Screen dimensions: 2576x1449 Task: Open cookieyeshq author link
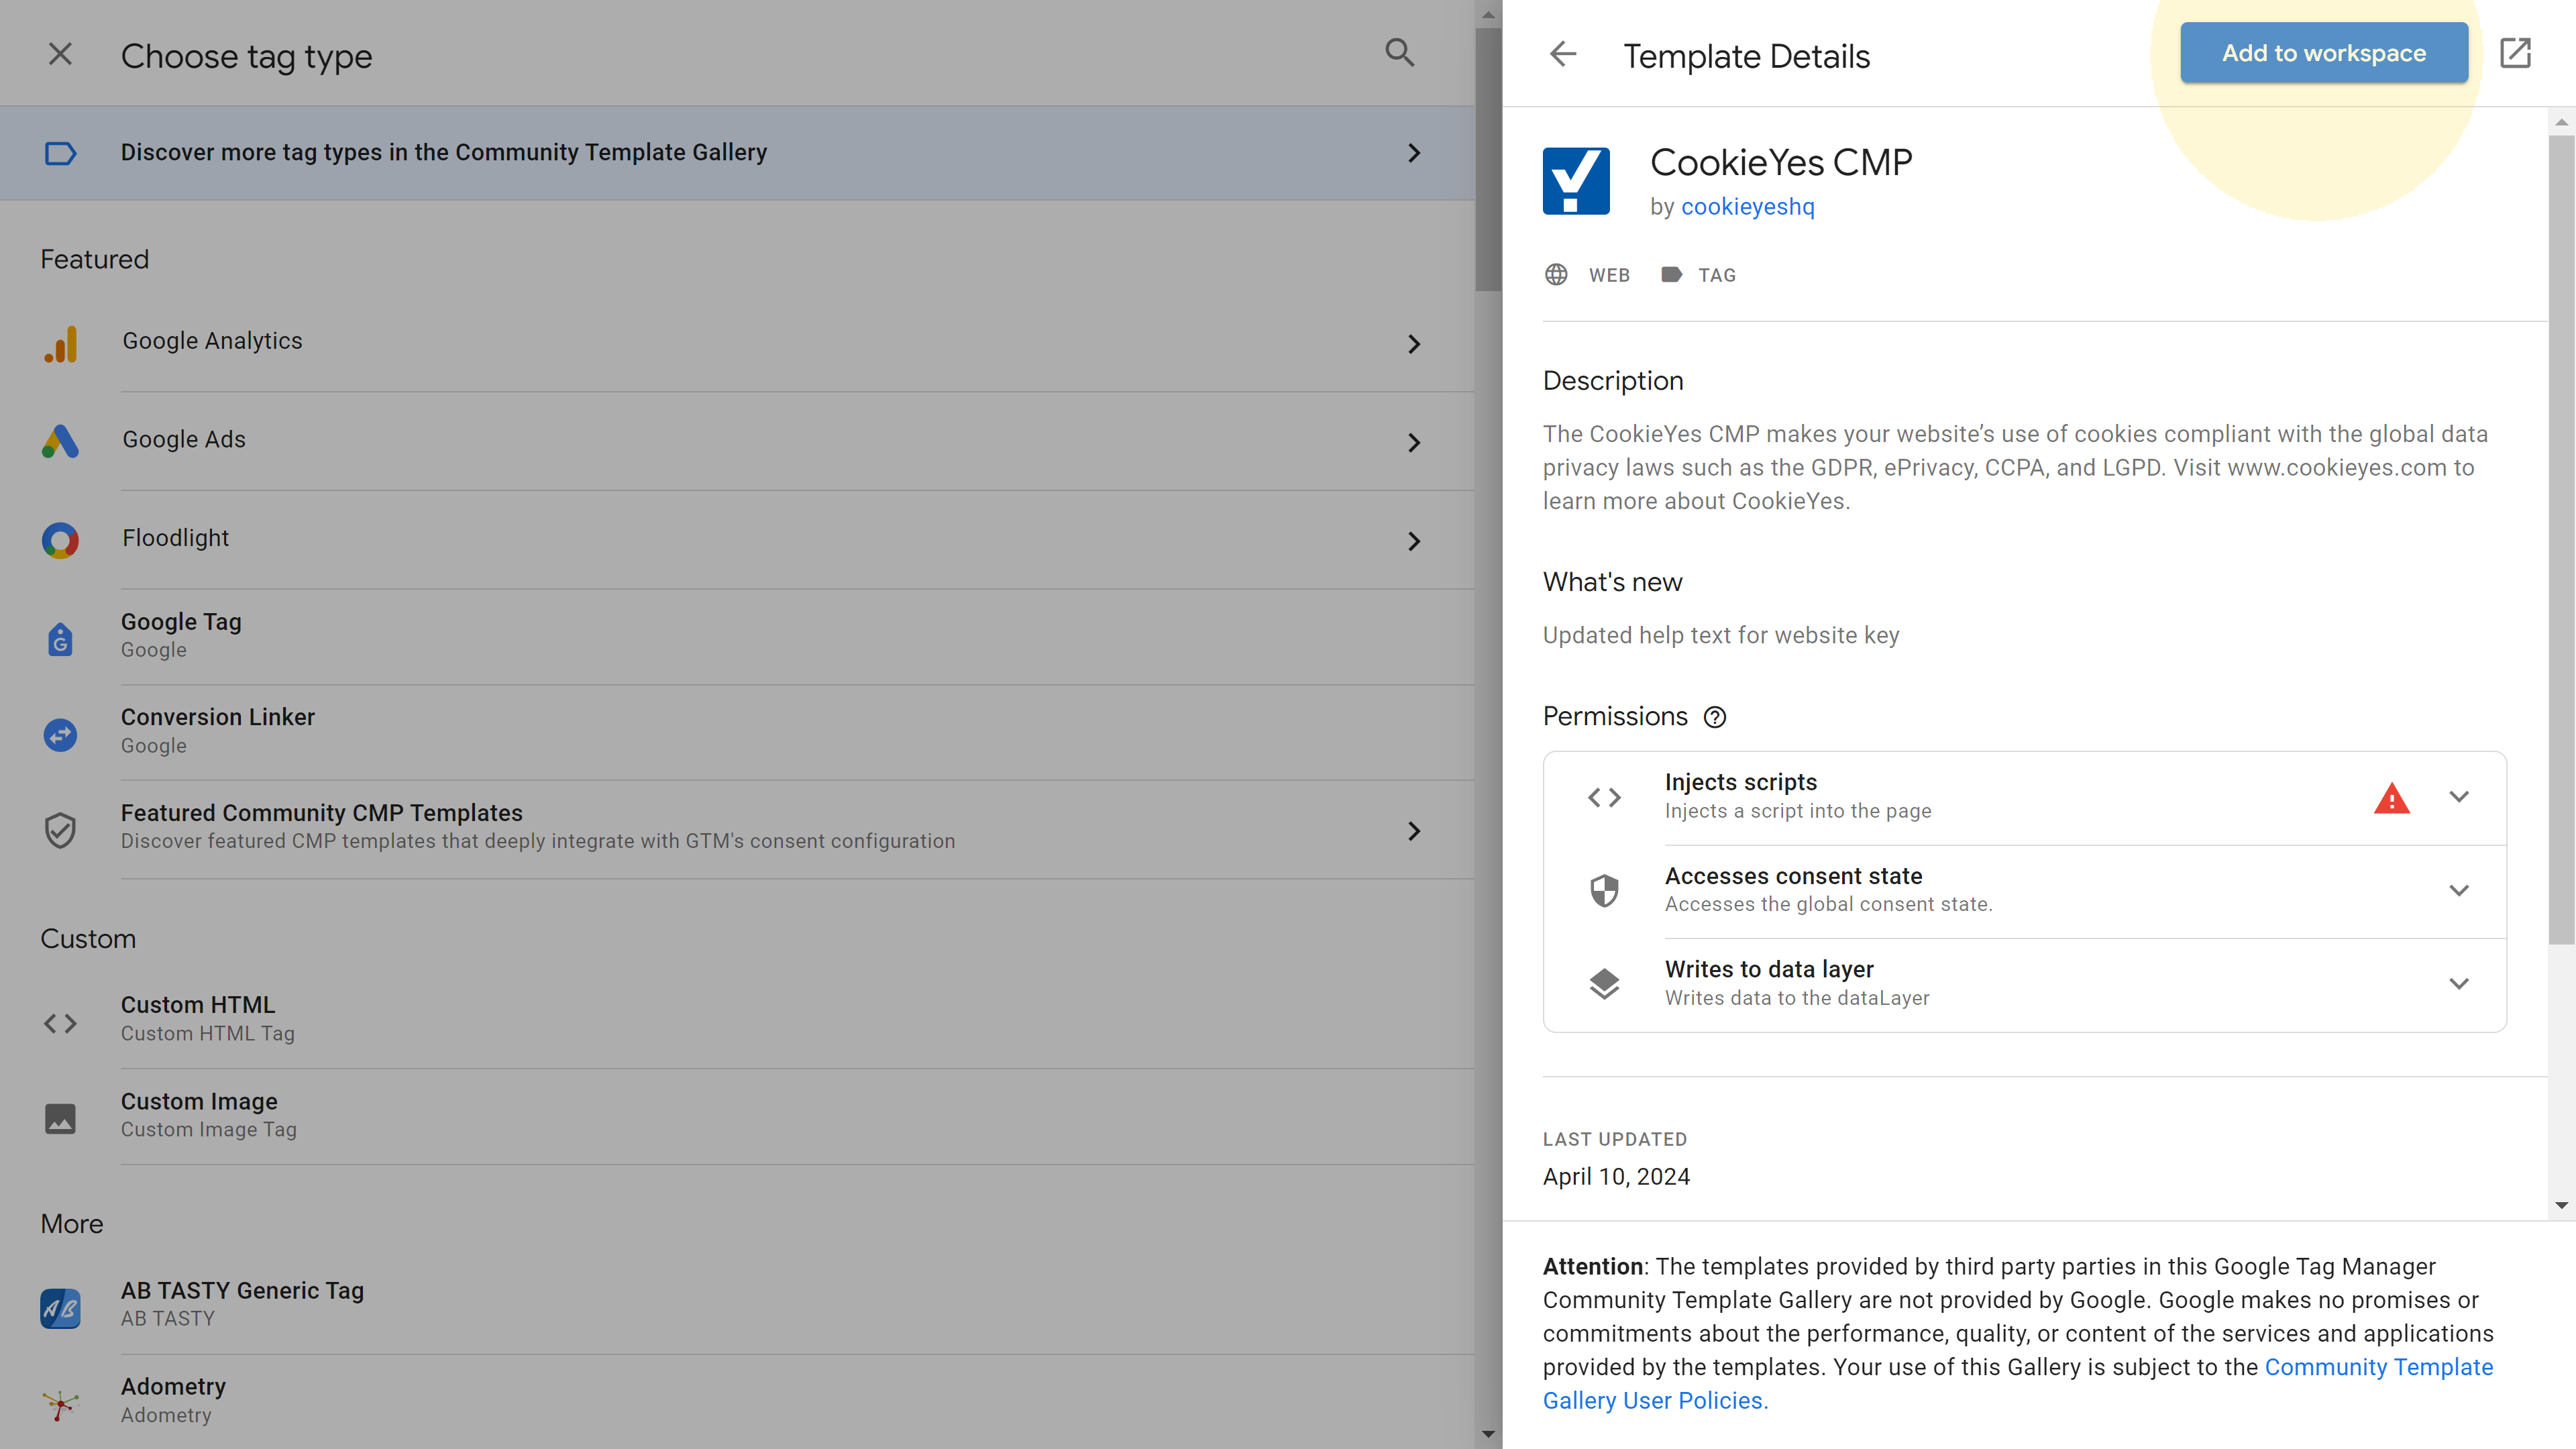point(1747,207)
